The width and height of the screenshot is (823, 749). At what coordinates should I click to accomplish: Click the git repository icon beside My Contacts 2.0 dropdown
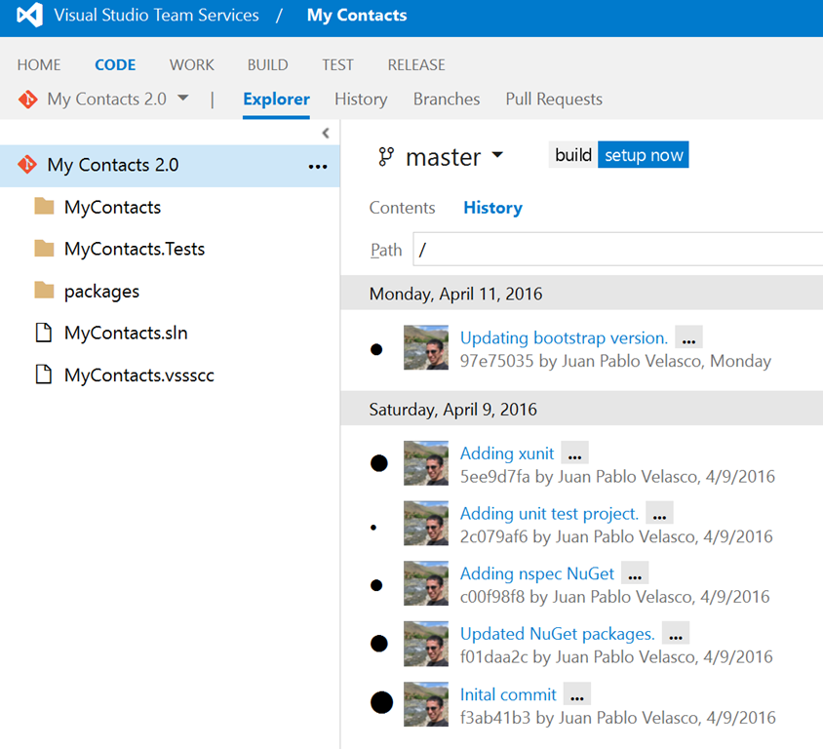28,99
